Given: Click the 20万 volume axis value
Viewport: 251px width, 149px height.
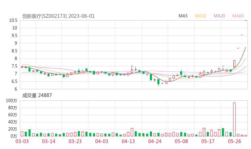Looking at the screenshot, I should (13, 129).
